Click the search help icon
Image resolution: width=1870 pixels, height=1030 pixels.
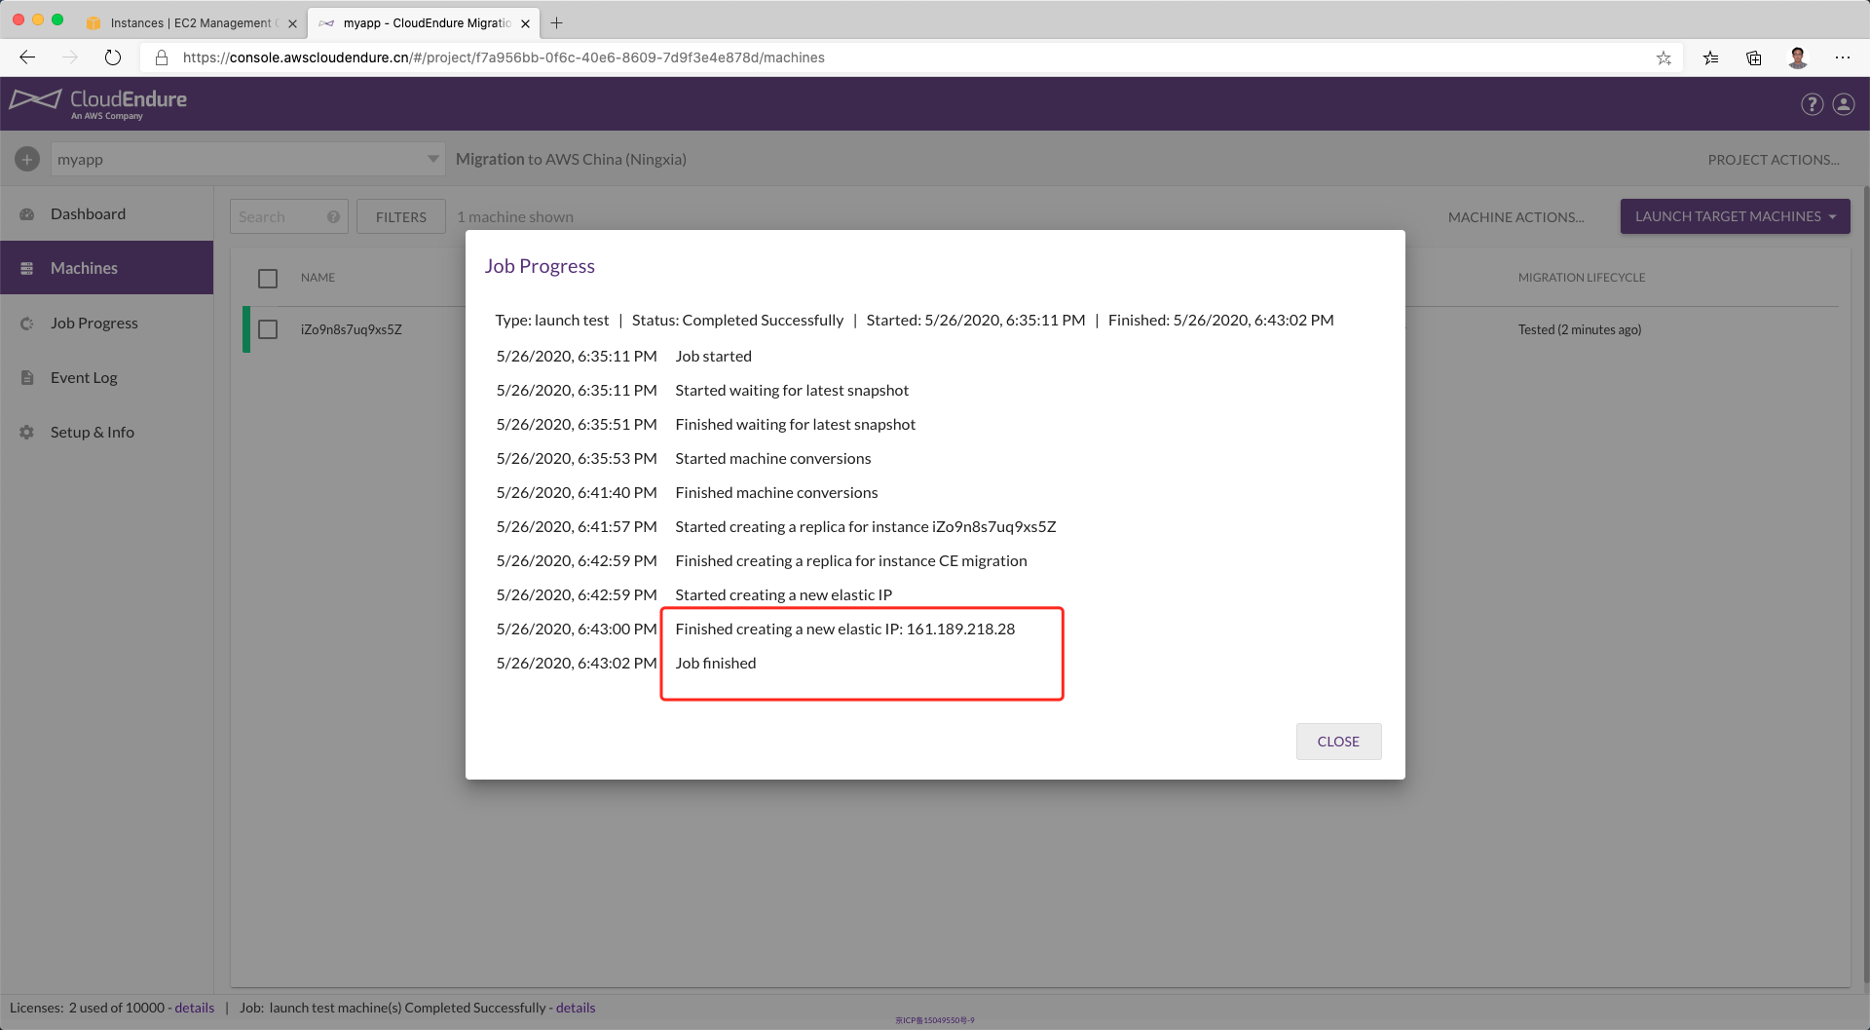[x=333, y=216]
